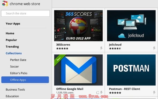Collapse the Collections section
Screen dimensions: 158x99
[x=14, y=53]
